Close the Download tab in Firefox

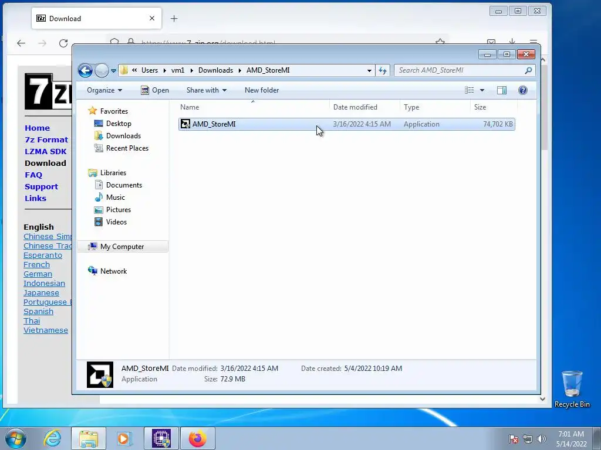[152, 18]
